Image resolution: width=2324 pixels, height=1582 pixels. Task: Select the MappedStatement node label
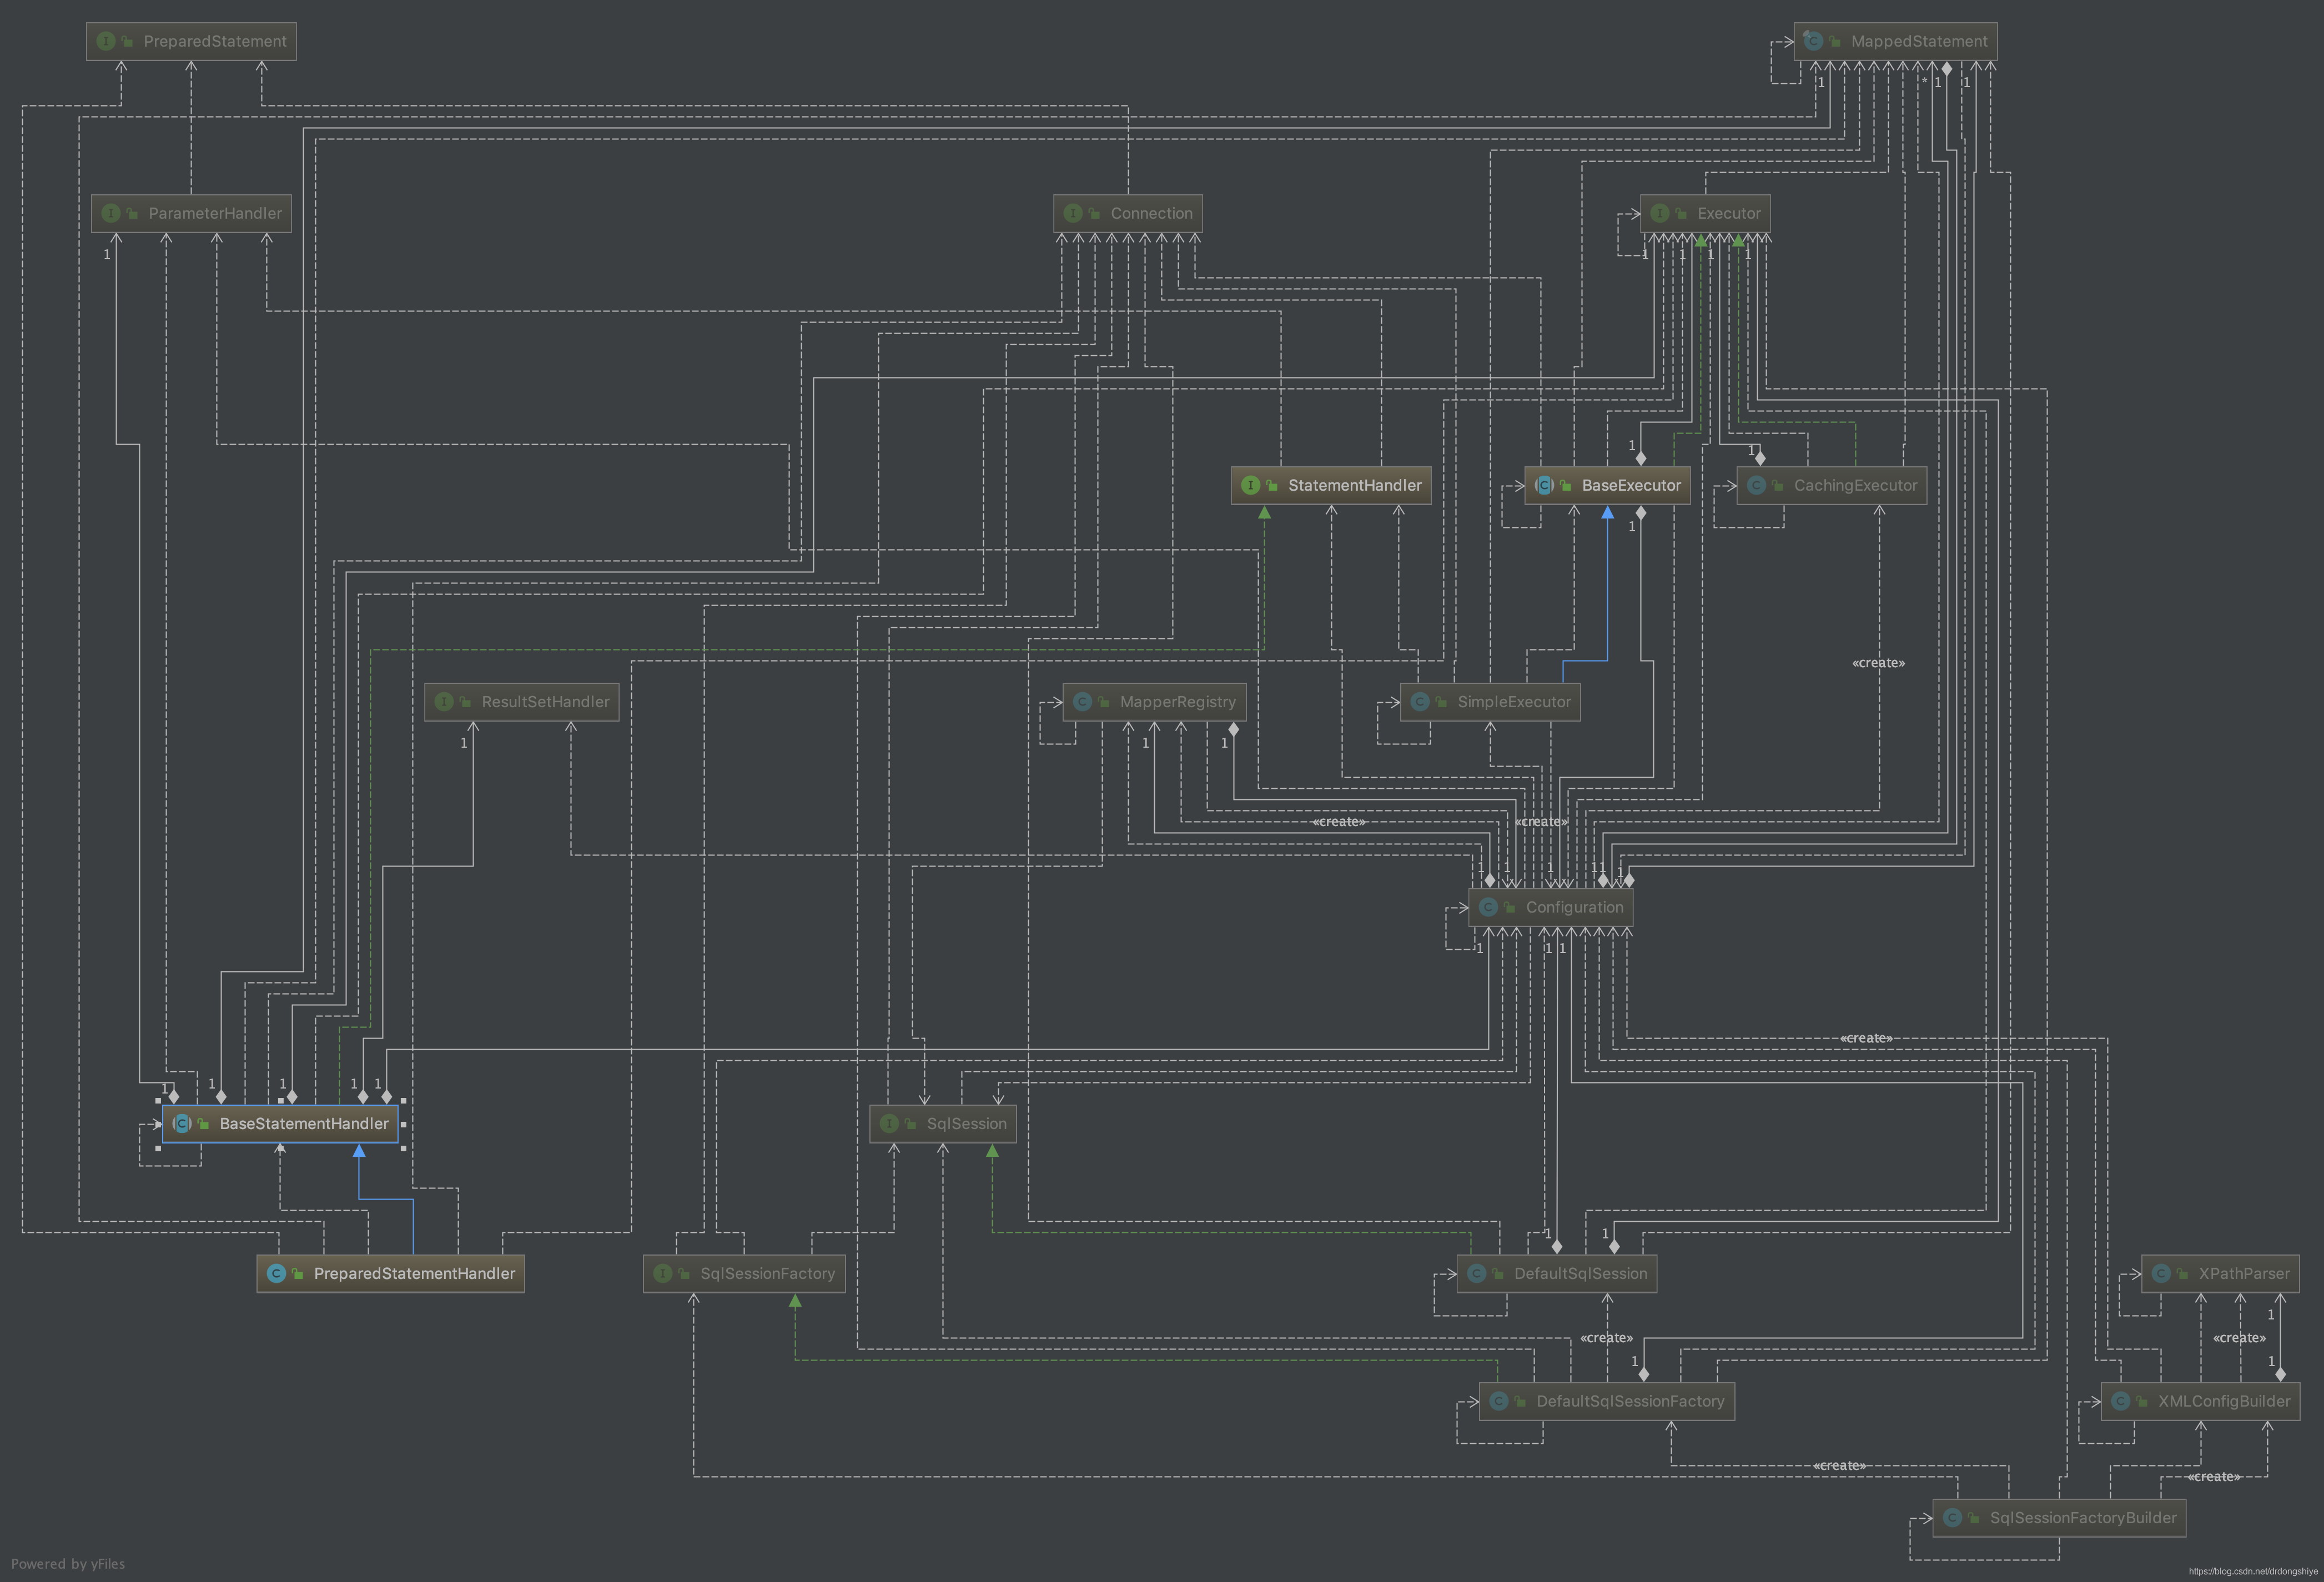click(1919, 41)
